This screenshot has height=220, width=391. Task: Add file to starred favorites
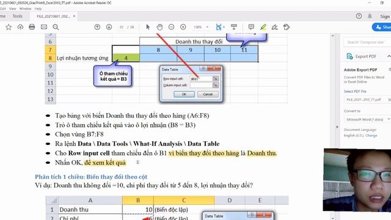click(9, 27)
